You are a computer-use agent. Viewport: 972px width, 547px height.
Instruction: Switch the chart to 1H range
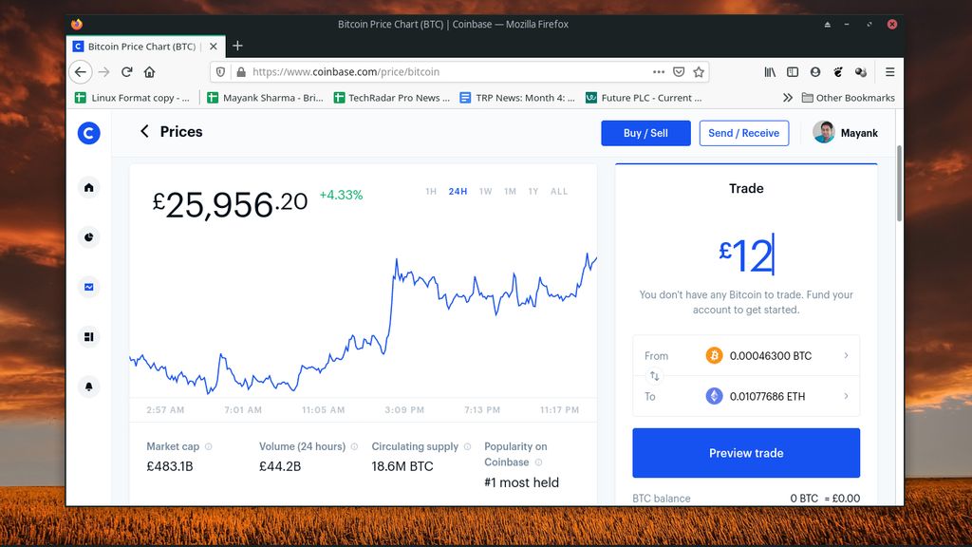[x=430, y=191]
